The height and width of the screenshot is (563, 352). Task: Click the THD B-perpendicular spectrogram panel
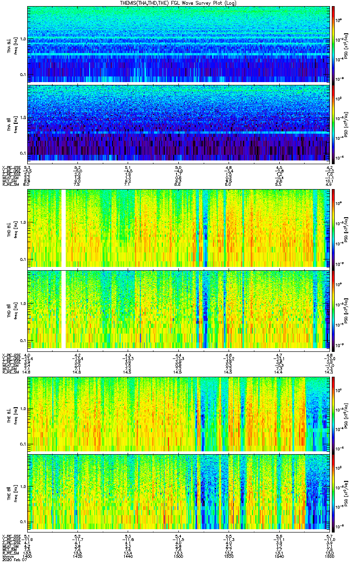tap(179, 228)
